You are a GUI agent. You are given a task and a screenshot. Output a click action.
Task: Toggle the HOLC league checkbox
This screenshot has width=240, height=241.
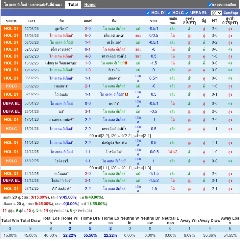[169, 13]
